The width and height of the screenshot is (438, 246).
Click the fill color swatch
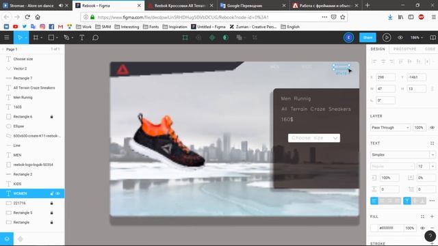[x=374, y=228]
